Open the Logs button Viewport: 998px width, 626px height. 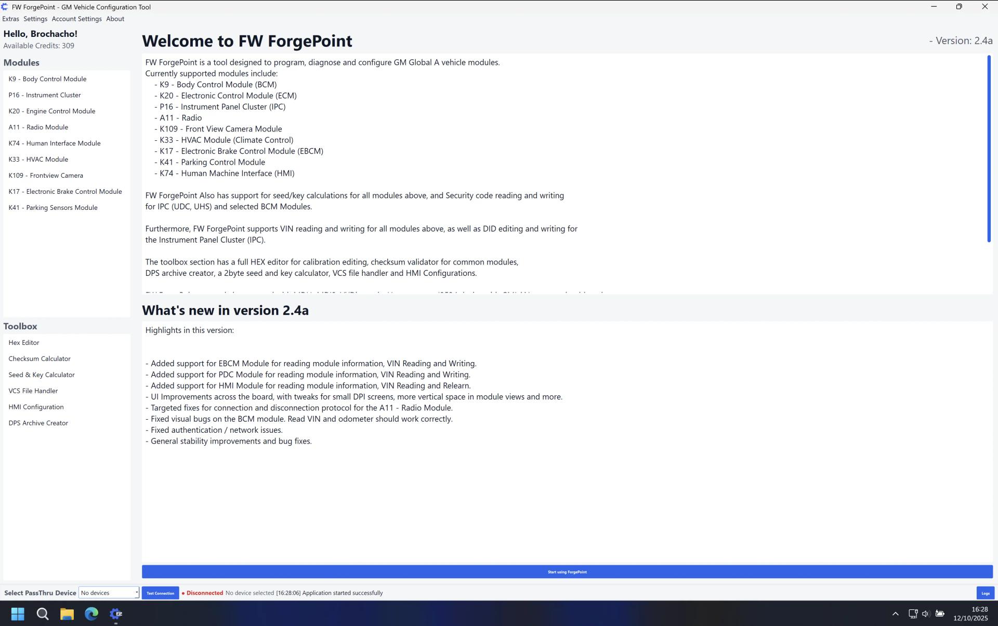pos(985,593)
